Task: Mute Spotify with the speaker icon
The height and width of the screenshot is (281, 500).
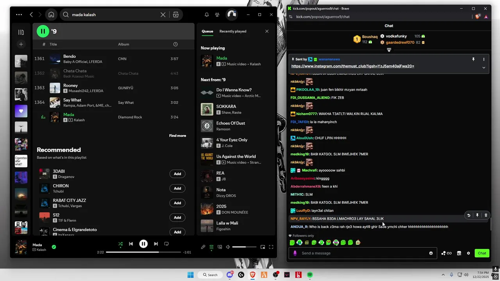Action: pyautogui.click(x=228, y=247)
